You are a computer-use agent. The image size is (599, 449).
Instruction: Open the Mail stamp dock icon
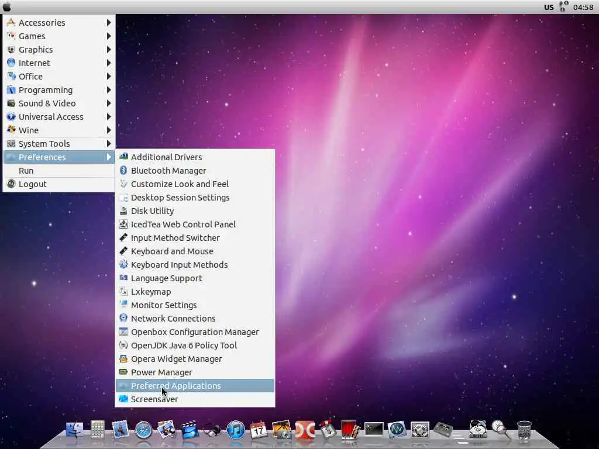pyautogui.click(x=120, y=430)
